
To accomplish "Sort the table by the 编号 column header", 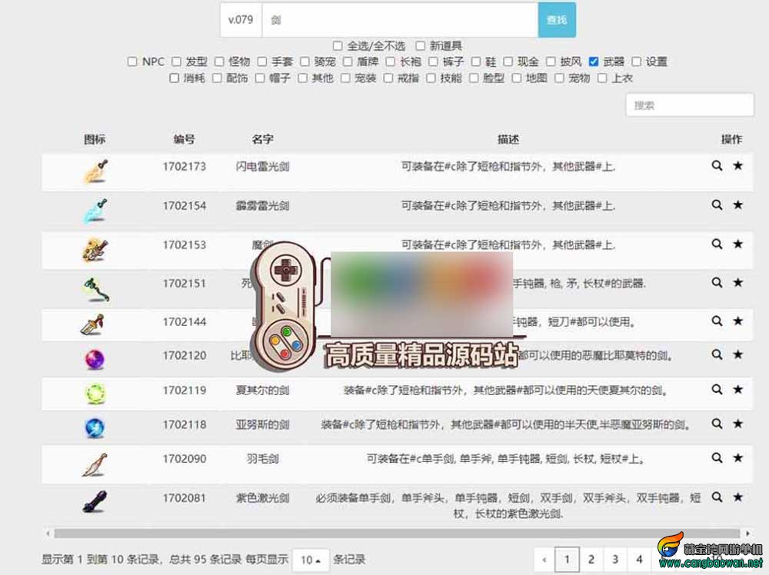I will tap(184, 139).
